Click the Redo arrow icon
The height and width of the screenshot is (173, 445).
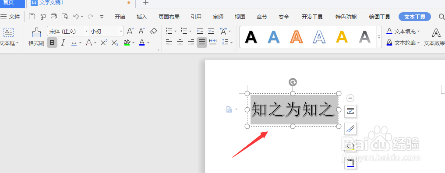coord(90,17)
